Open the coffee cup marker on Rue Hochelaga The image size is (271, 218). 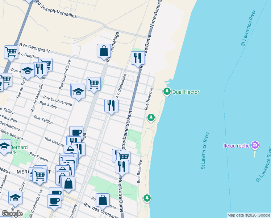(76, 132)
